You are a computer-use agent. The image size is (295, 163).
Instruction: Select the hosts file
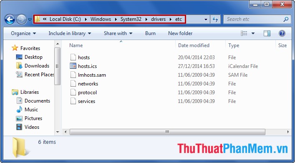[x=84, y=58]
